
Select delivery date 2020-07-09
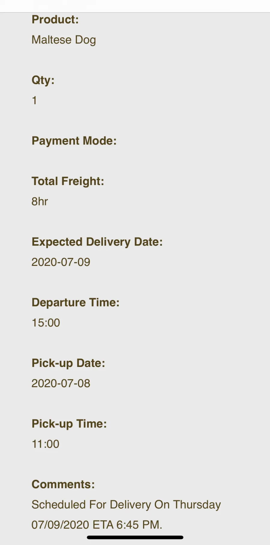61,262
